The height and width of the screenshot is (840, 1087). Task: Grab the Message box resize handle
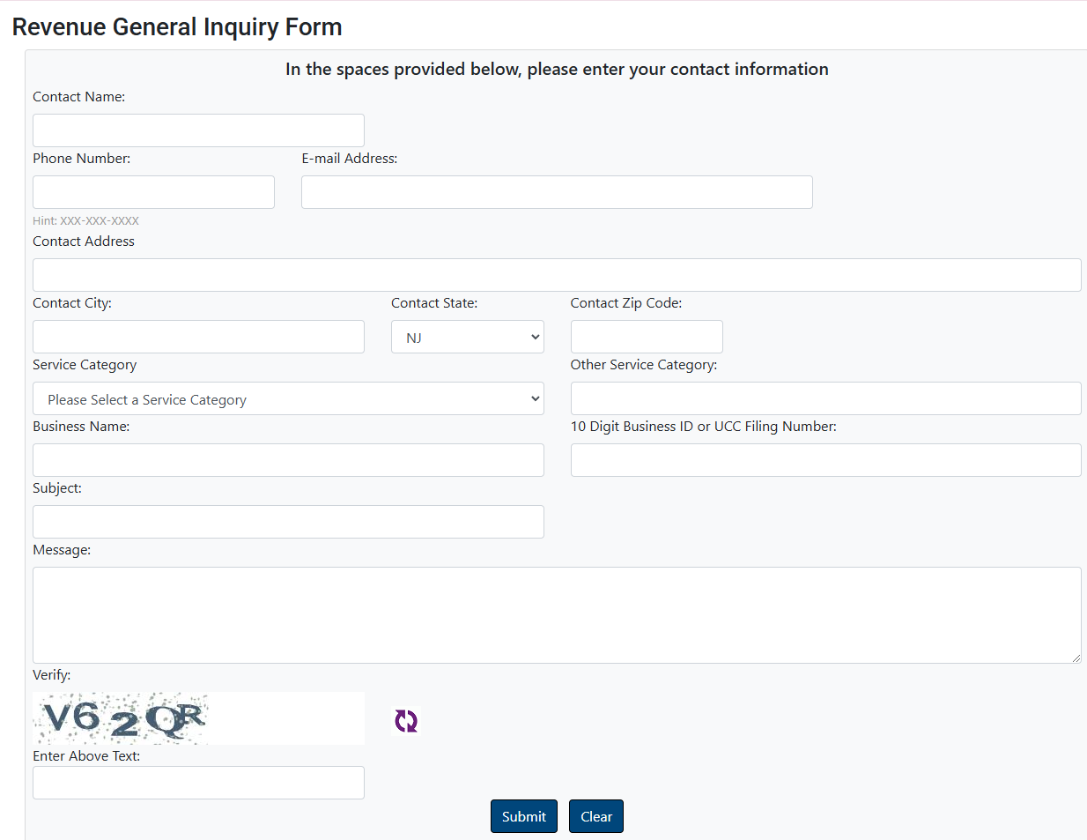pyautogui.click(x=1076, y=658)
